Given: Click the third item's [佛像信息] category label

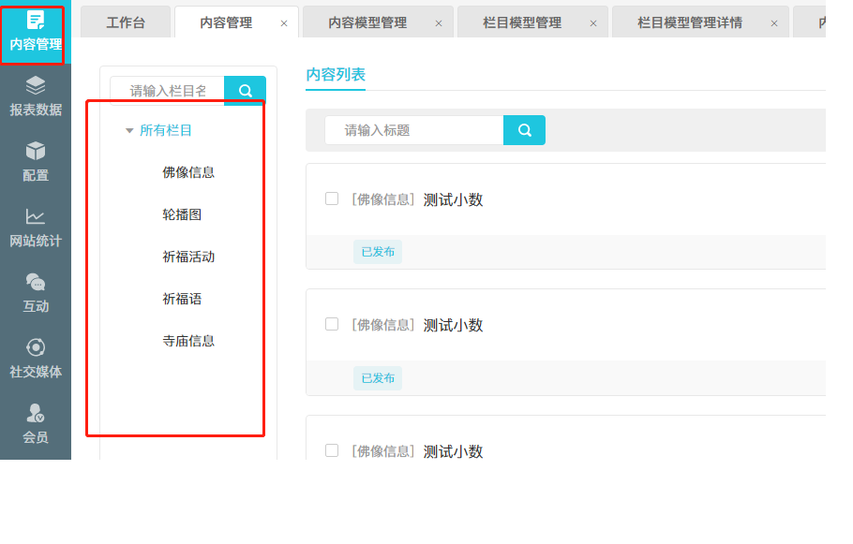Looking at the screenshot, I should (383, 451).
